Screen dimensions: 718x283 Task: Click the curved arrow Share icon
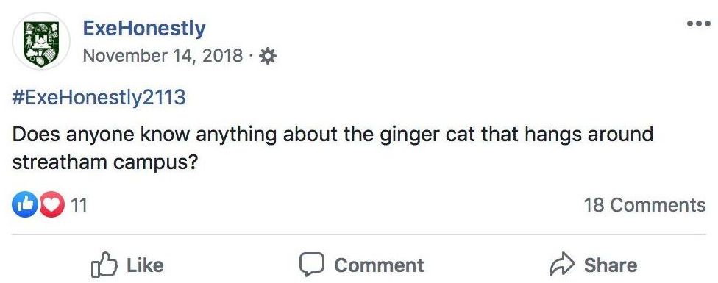click(x=562, y=264)
